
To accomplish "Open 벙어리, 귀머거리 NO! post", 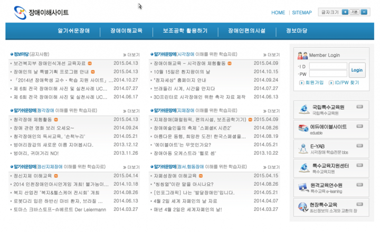I will coord(36,154).
